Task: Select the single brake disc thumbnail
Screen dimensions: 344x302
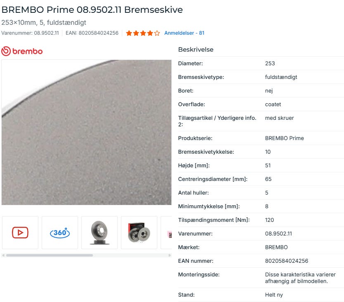Action: (x=100, y=233)
